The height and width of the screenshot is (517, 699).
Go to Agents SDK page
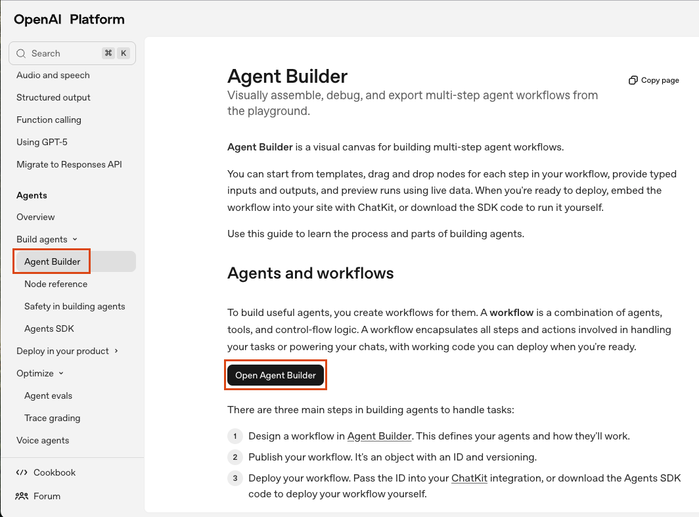point(49,328)
